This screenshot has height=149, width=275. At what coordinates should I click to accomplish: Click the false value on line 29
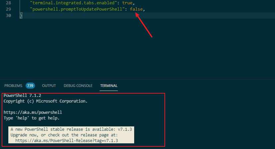136,9
